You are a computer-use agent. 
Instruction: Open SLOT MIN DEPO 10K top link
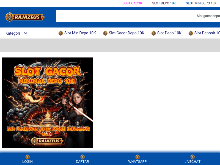tap(201, 3)
